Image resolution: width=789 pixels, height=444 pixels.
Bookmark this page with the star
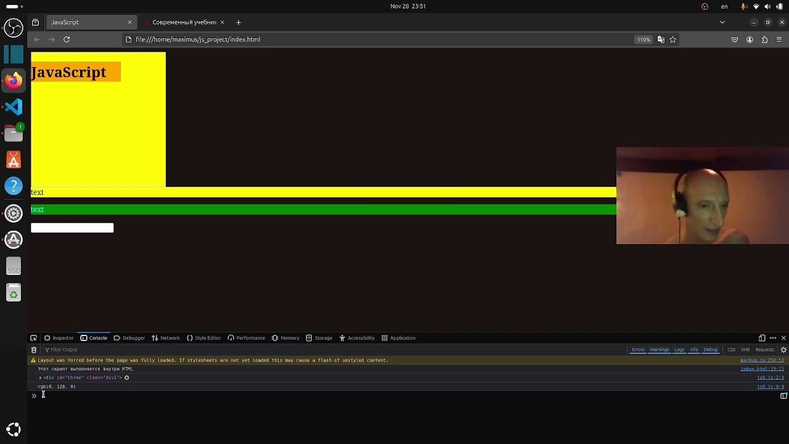tap(672, 39)
